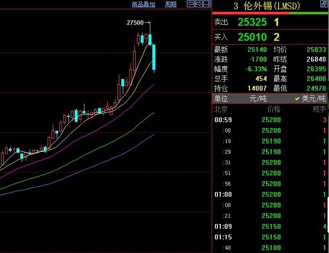Screen dimensions: 329x253
Task: Select the 昨结 value 26840
Action: tap(316, 59)
